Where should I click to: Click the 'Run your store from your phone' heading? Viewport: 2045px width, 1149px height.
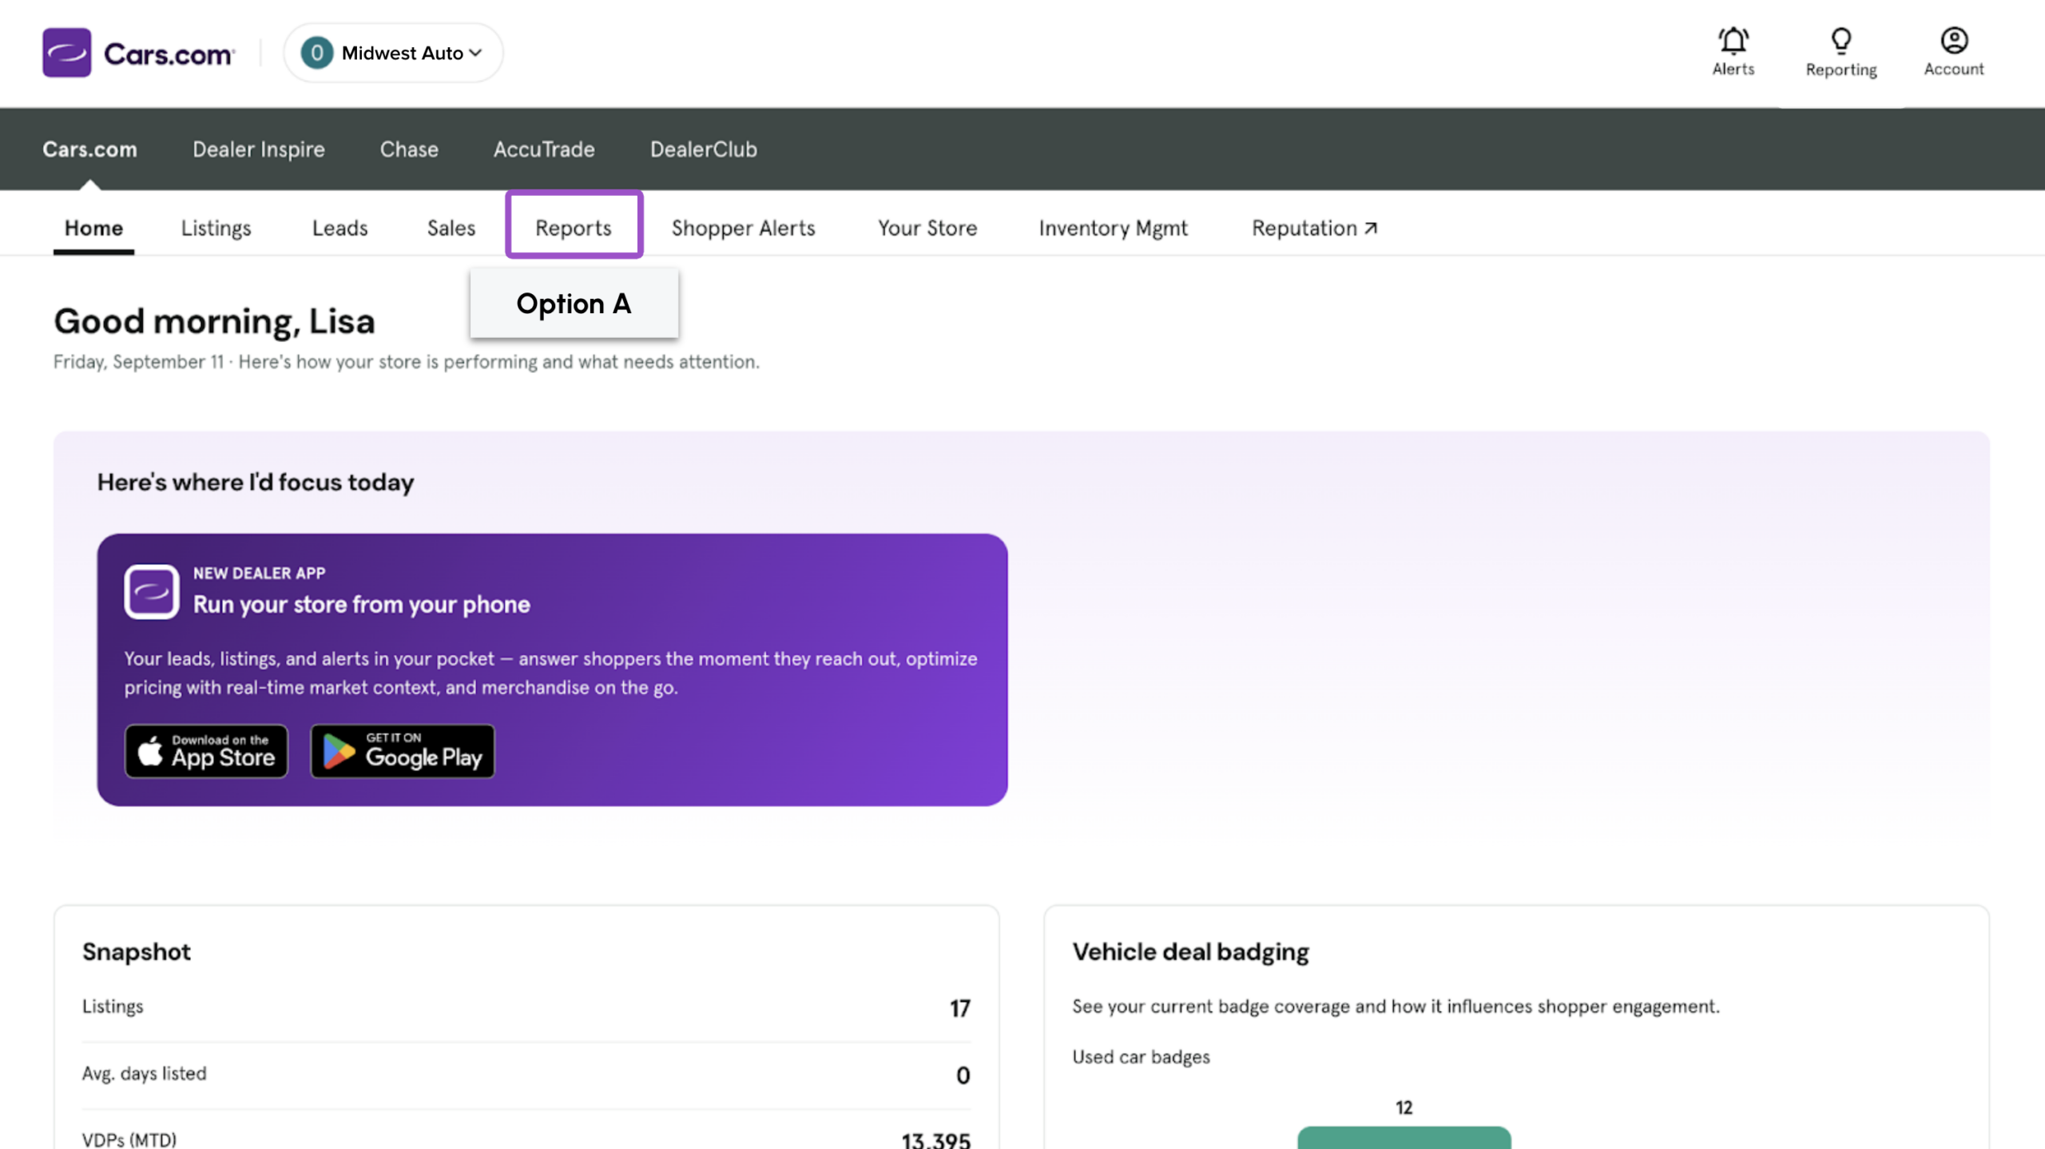pyautogui.click(x=362, y=605)
